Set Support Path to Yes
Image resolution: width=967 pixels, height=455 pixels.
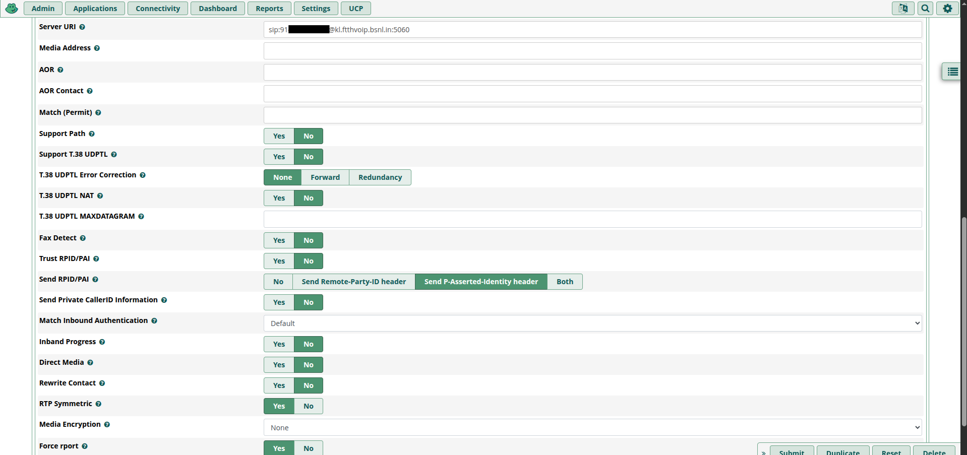279,136
